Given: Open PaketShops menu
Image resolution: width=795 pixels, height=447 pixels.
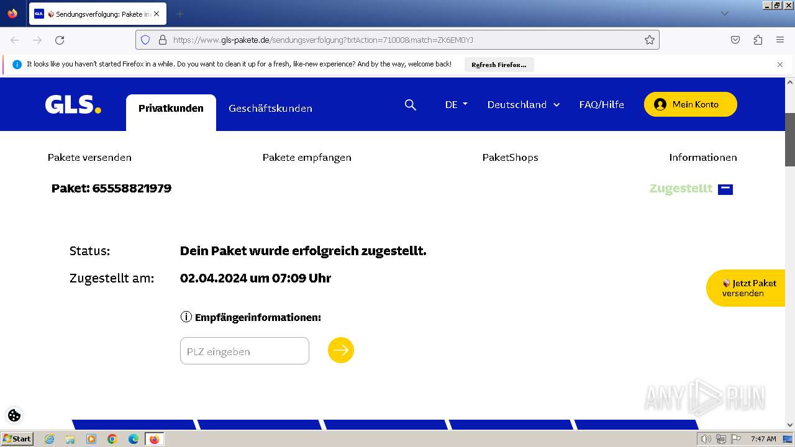Looking at the screenshot, I should tap(510, 157).
